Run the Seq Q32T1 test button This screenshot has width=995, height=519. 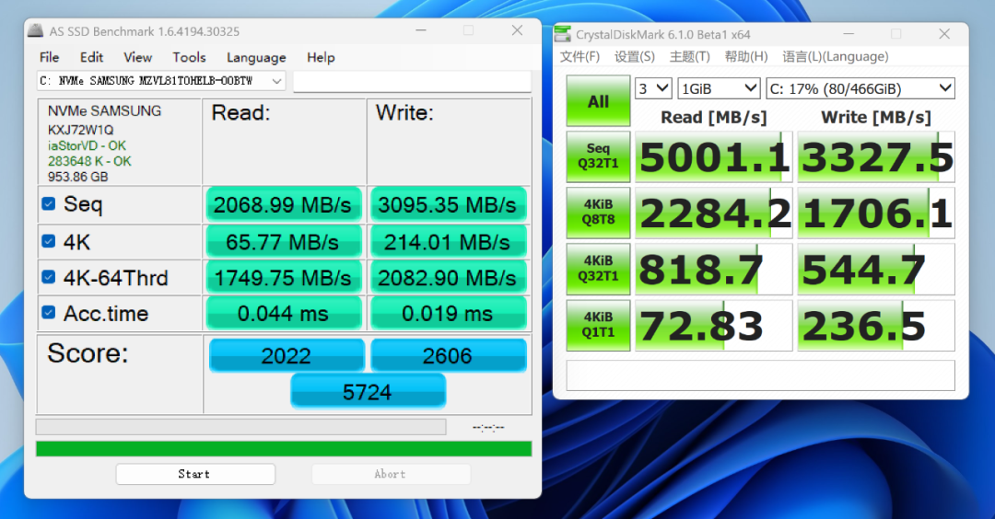(598, 156)
